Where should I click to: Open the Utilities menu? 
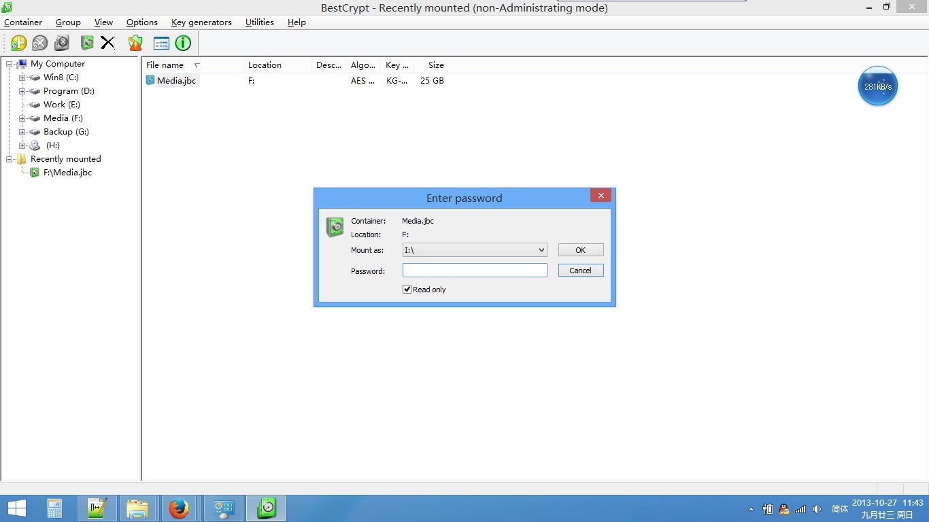[x=260, y=22]
